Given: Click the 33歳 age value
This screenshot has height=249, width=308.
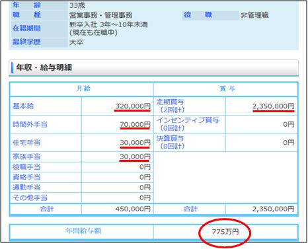Looking at the screenshot, I should pyautogui.click(x=77, y=5).
